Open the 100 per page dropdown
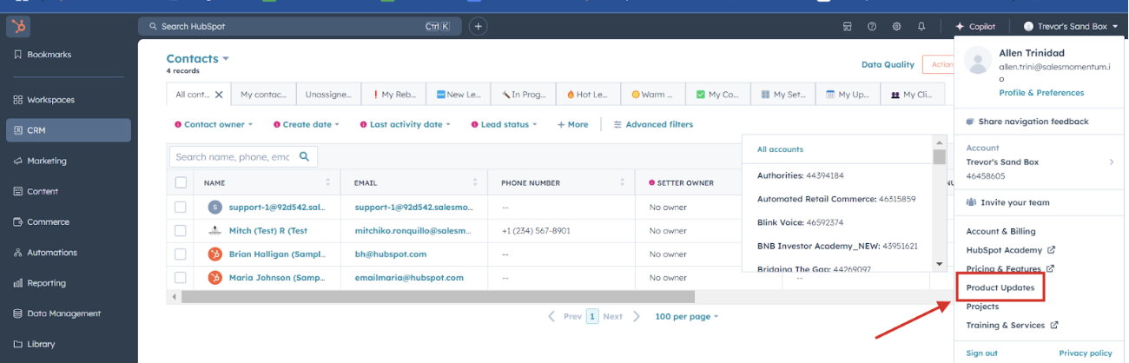Viewport: 1129px width, 363px height. (x=687, y=317)
